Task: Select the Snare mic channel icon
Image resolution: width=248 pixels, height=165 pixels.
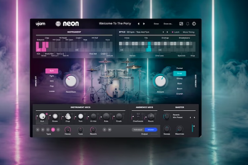Action: coord(55,116)
